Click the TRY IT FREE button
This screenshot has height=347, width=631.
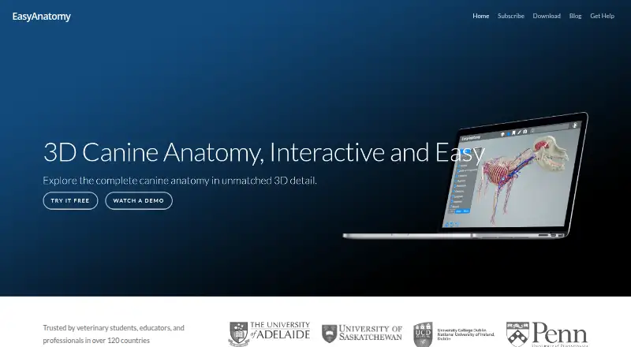70,200
